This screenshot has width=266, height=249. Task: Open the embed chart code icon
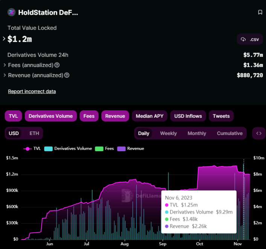pyautogui.click(x=258, y=133)
